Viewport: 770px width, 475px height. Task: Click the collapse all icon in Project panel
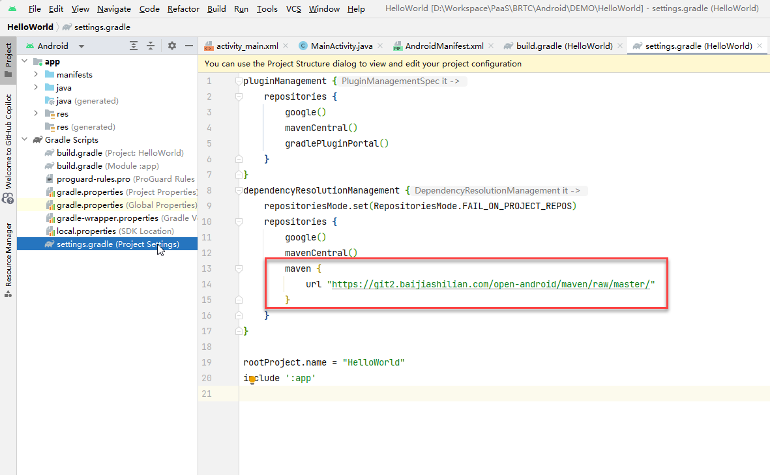(x=151, y=46)
